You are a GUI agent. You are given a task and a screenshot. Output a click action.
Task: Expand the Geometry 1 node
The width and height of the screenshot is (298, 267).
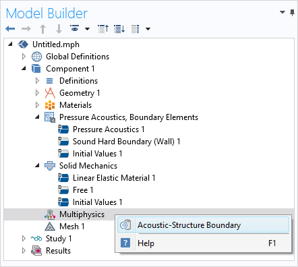(x=37, y=93)
